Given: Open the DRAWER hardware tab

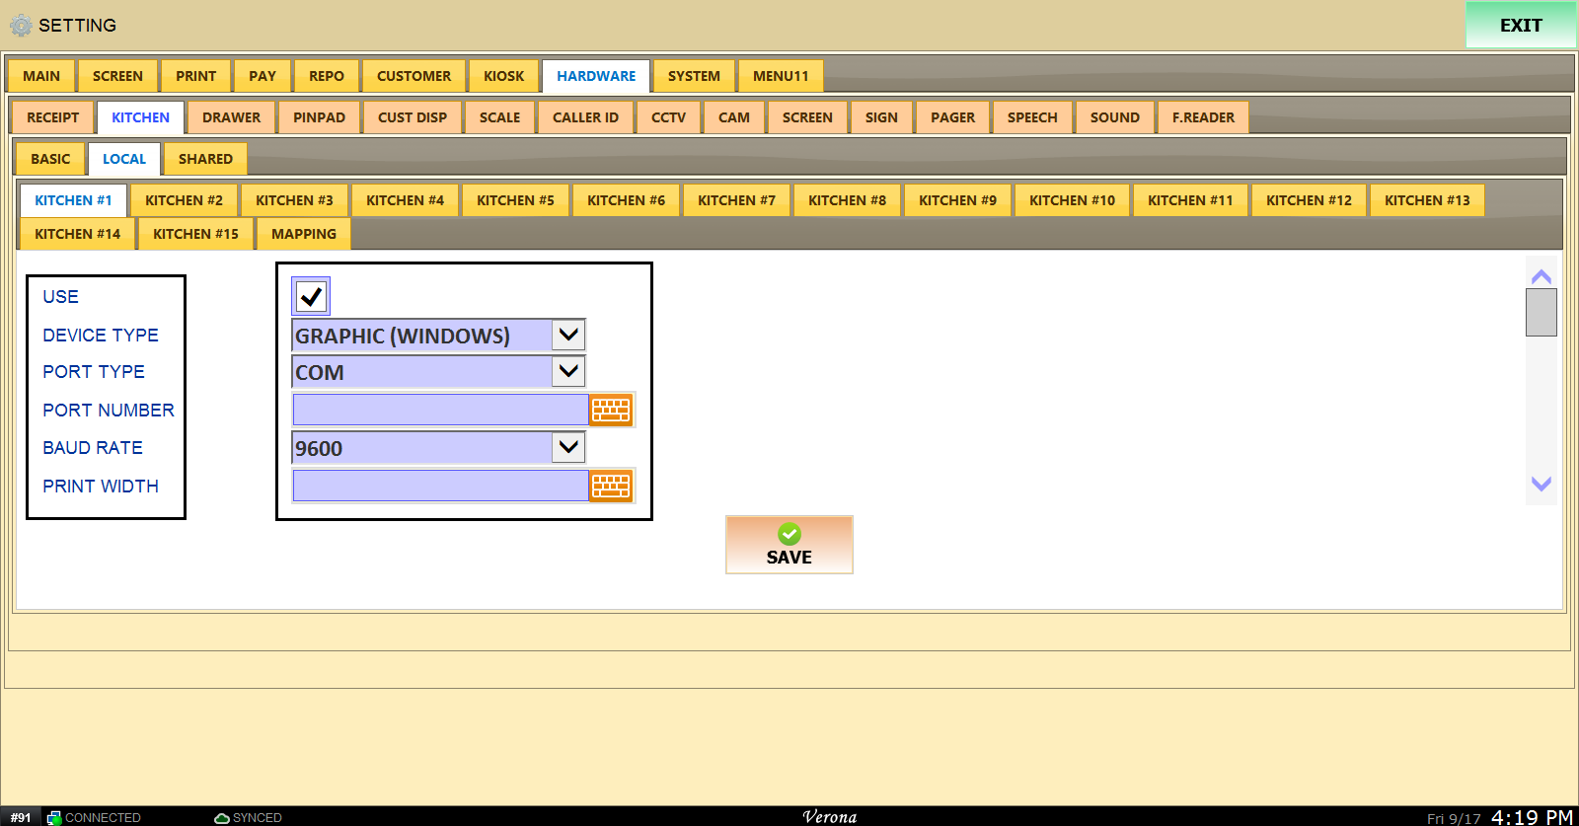Looking at the screenshot, I should coord(231,117).
